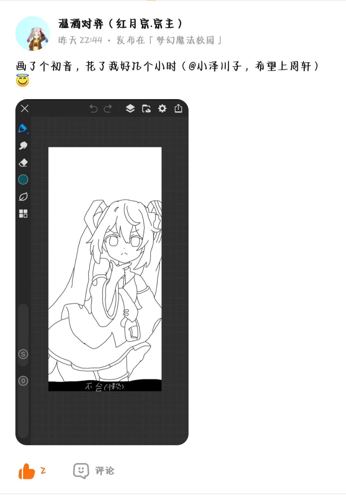
Task: Open the gallery folder icon
Action: [x=146, y=109]
